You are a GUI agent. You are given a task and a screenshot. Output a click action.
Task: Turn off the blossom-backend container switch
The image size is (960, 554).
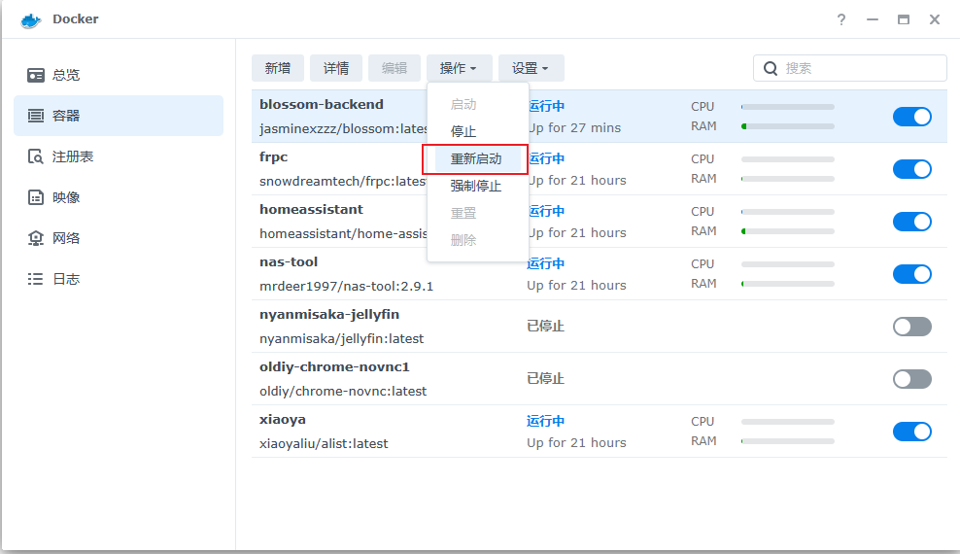(911, 117)
